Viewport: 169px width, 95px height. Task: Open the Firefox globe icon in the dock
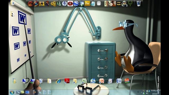pyautogui.click(x=36, y=3)
